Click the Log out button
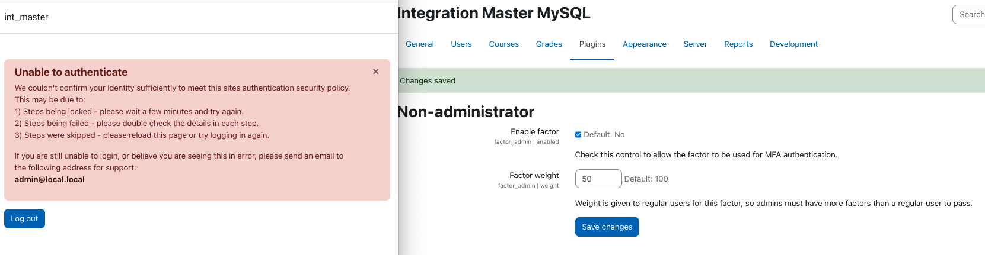The image size is (985, 255). pos(24,218)
